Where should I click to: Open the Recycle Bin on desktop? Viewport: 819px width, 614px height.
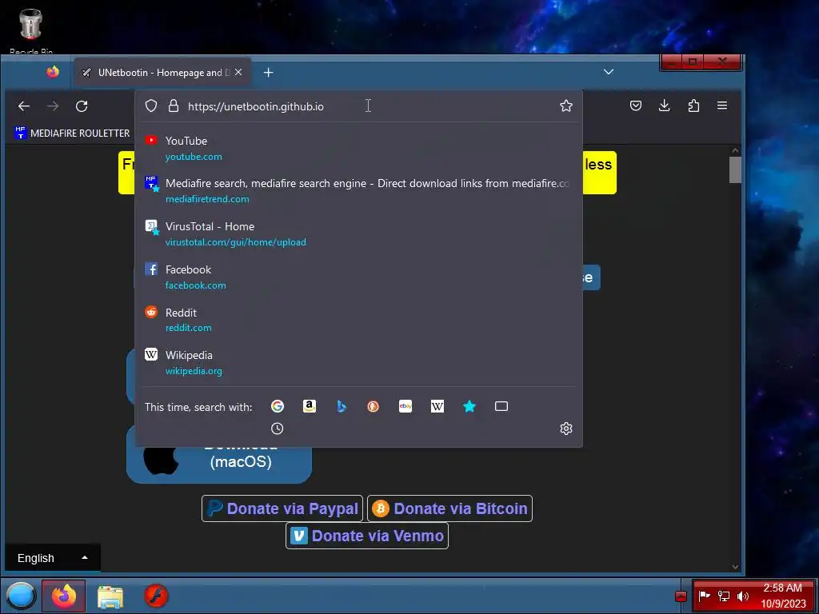click(31, 30)
